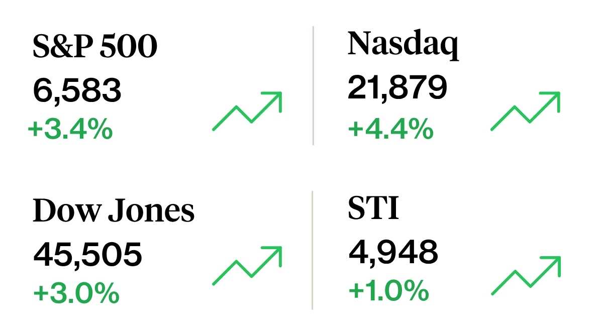The height and width of the screenshot is (325, 603).
Task: Open the STI index heading
Action: [373, 208]
